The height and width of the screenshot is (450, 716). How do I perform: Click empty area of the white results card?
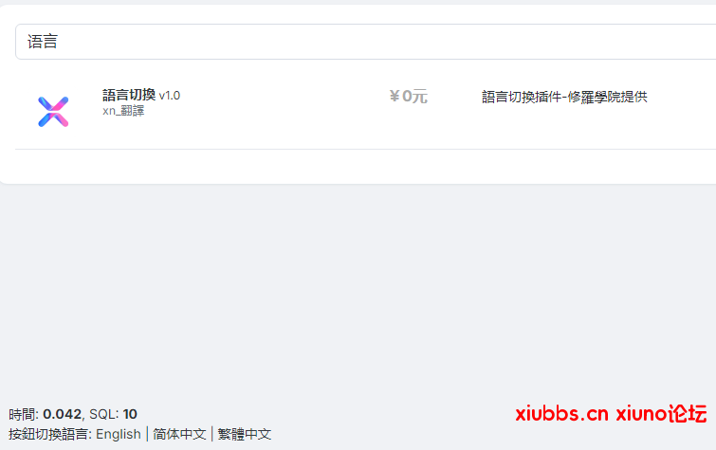(365, 167)
